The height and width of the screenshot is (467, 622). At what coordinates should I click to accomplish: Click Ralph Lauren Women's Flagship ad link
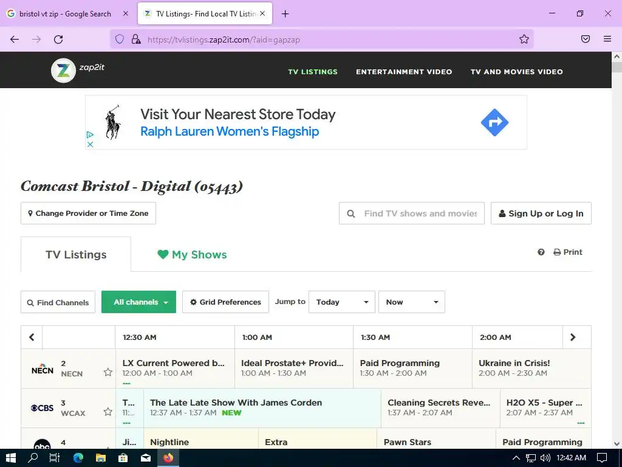(x=230, y=131)
